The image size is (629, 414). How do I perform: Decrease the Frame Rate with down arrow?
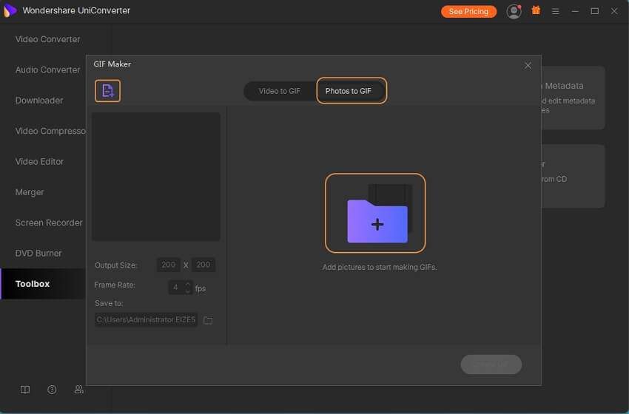coord(188,291)
